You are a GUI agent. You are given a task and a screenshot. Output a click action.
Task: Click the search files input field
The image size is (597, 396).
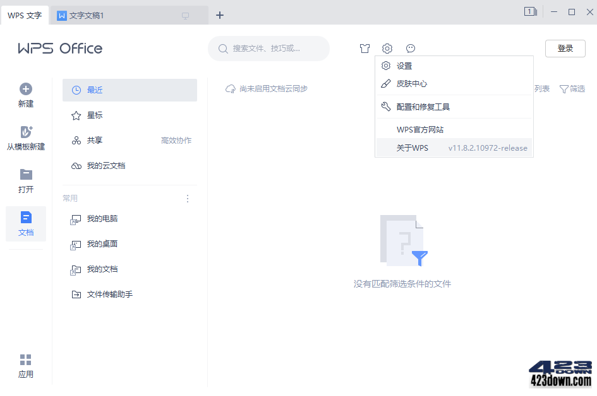(268, 48)
